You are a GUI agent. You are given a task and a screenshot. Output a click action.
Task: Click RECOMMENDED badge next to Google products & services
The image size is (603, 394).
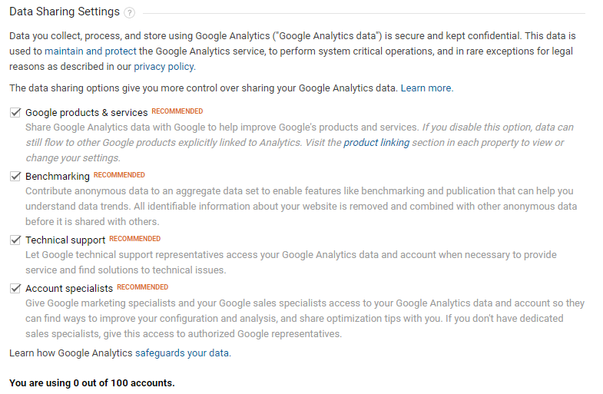177,111
